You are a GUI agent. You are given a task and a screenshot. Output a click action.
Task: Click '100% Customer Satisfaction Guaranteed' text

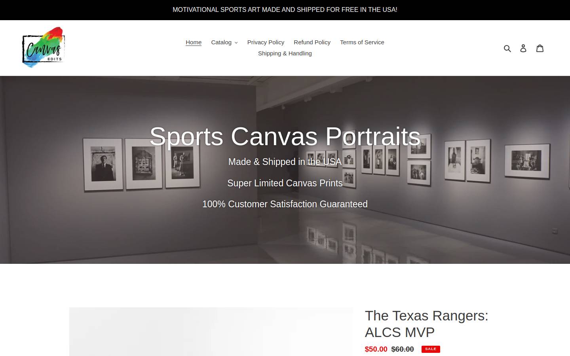pos(285,204)
